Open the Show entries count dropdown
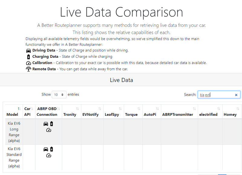The height and width of the screenshot is (175, 242). 59,95
